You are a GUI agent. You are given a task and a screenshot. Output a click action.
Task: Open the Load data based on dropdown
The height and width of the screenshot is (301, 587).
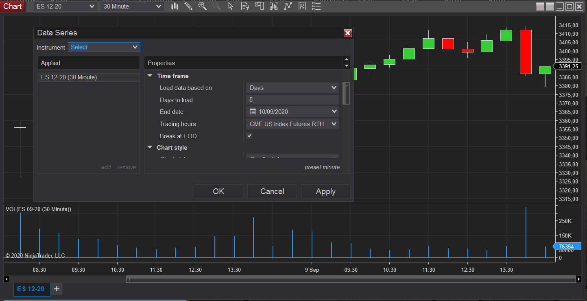[292, 88]
